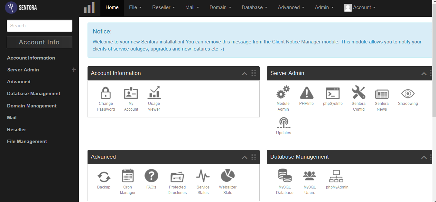Screen dimensions: 436x202
Task: Open the Webalizer Stats pie icon
Action: click(x=228, y=176)
